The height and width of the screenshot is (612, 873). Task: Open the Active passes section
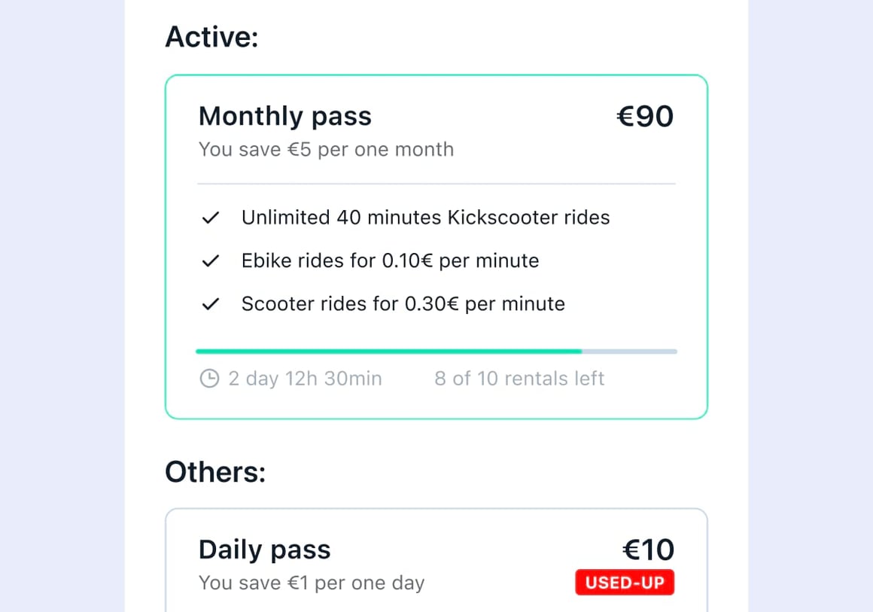coord(213,36)
